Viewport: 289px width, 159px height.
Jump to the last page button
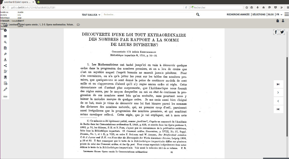[x=278, y=84]
